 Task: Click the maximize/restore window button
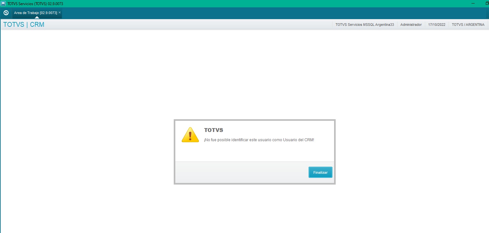(487, 4)
